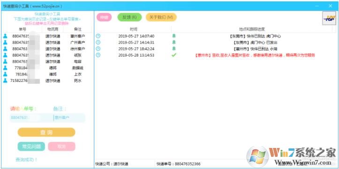Select the 惠州客户 remark cell
Image resolution: width=339 pixels, height=169 pixels.
(78, 36)
